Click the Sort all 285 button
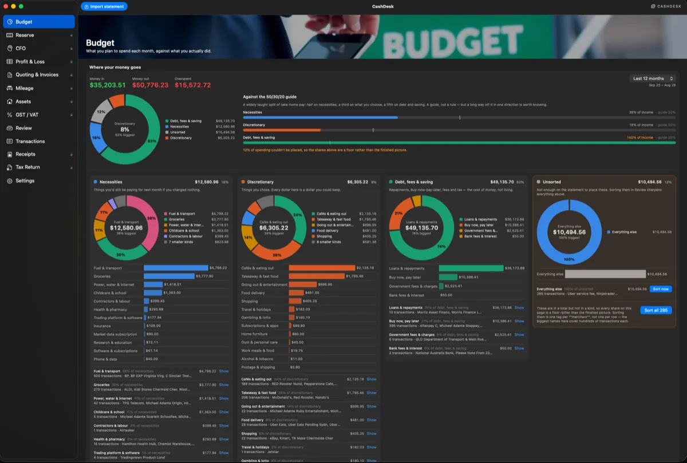The width and height of the screenshot is (687, 463). pos(656,310)
